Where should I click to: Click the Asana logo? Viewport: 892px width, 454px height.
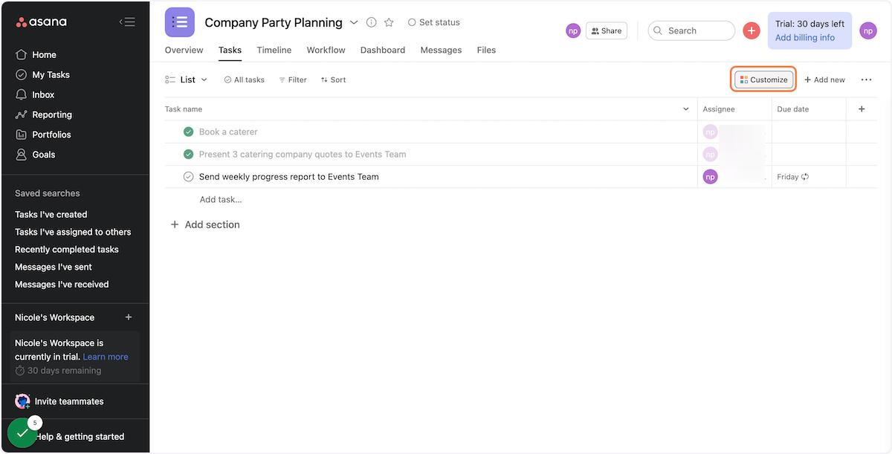(42, 22)
